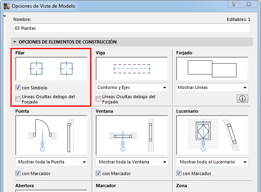261x192 pixels.
Task: Open the 'Mostrar Líneas' dropdown
Action: 212,87
